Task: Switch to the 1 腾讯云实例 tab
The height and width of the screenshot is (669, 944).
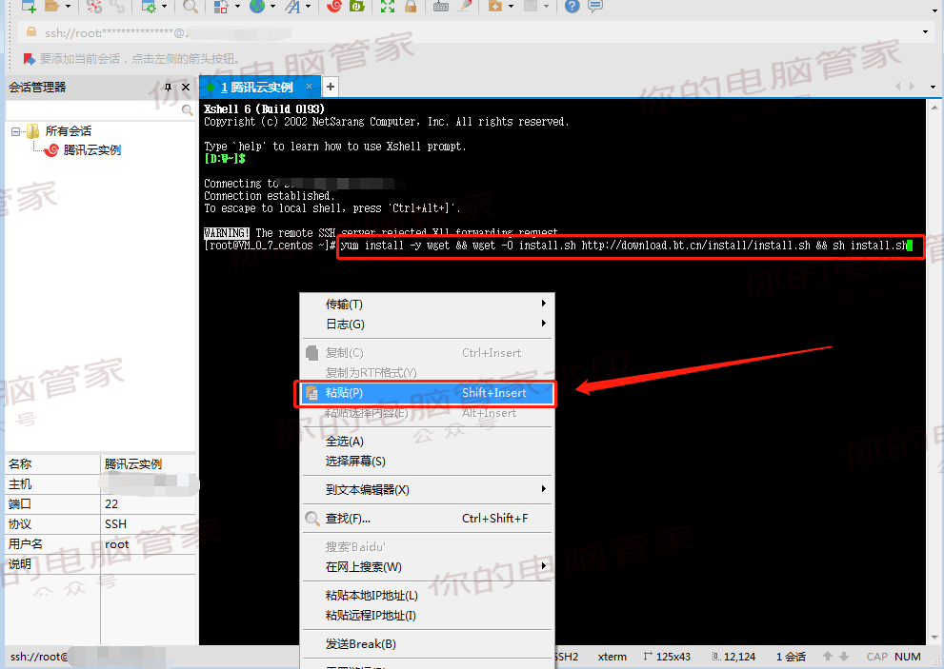Action: point(256,88)
